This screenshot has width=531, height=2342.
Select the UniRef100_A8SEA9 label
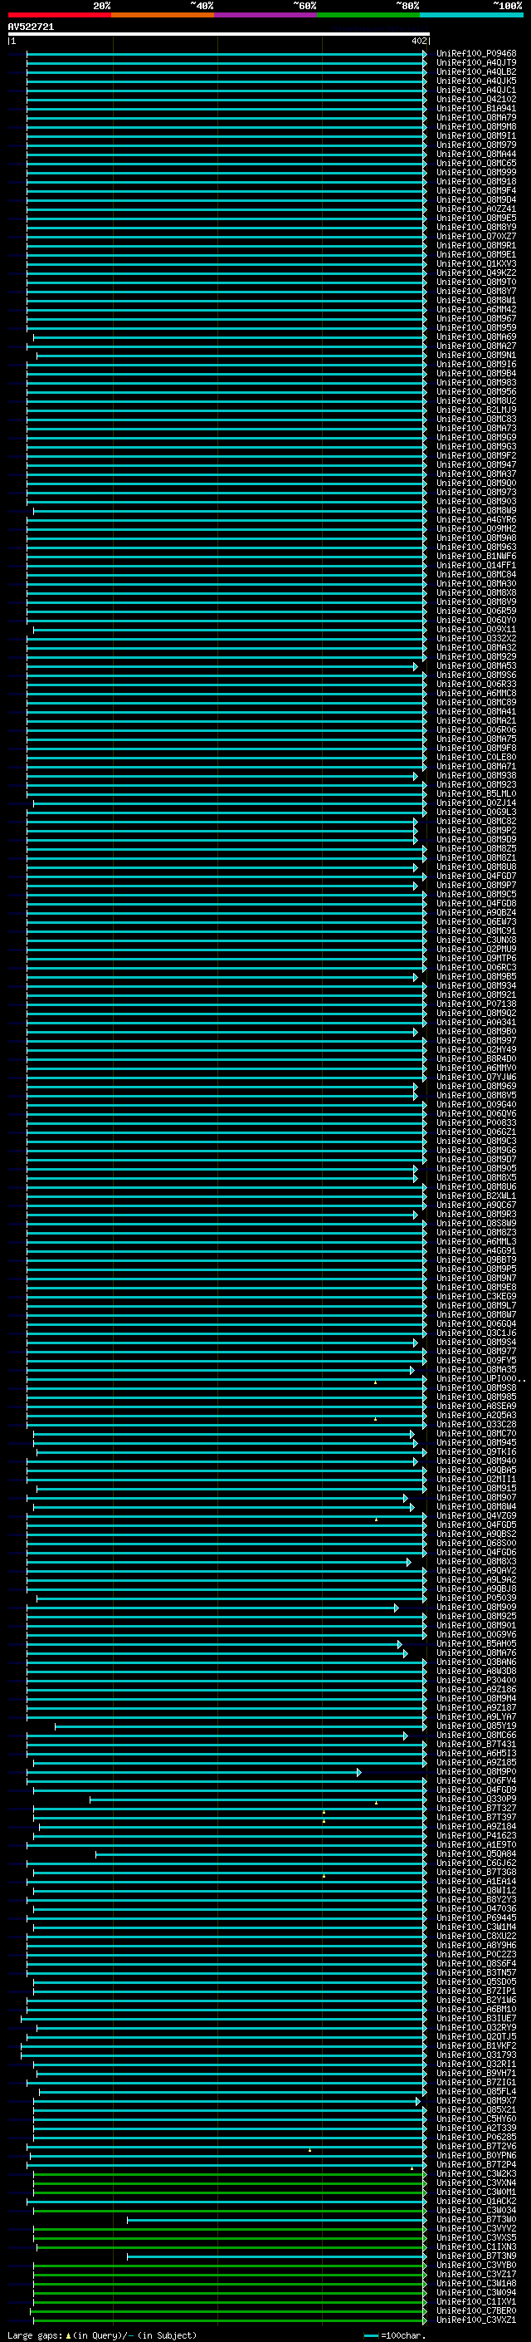[476, 1407]
